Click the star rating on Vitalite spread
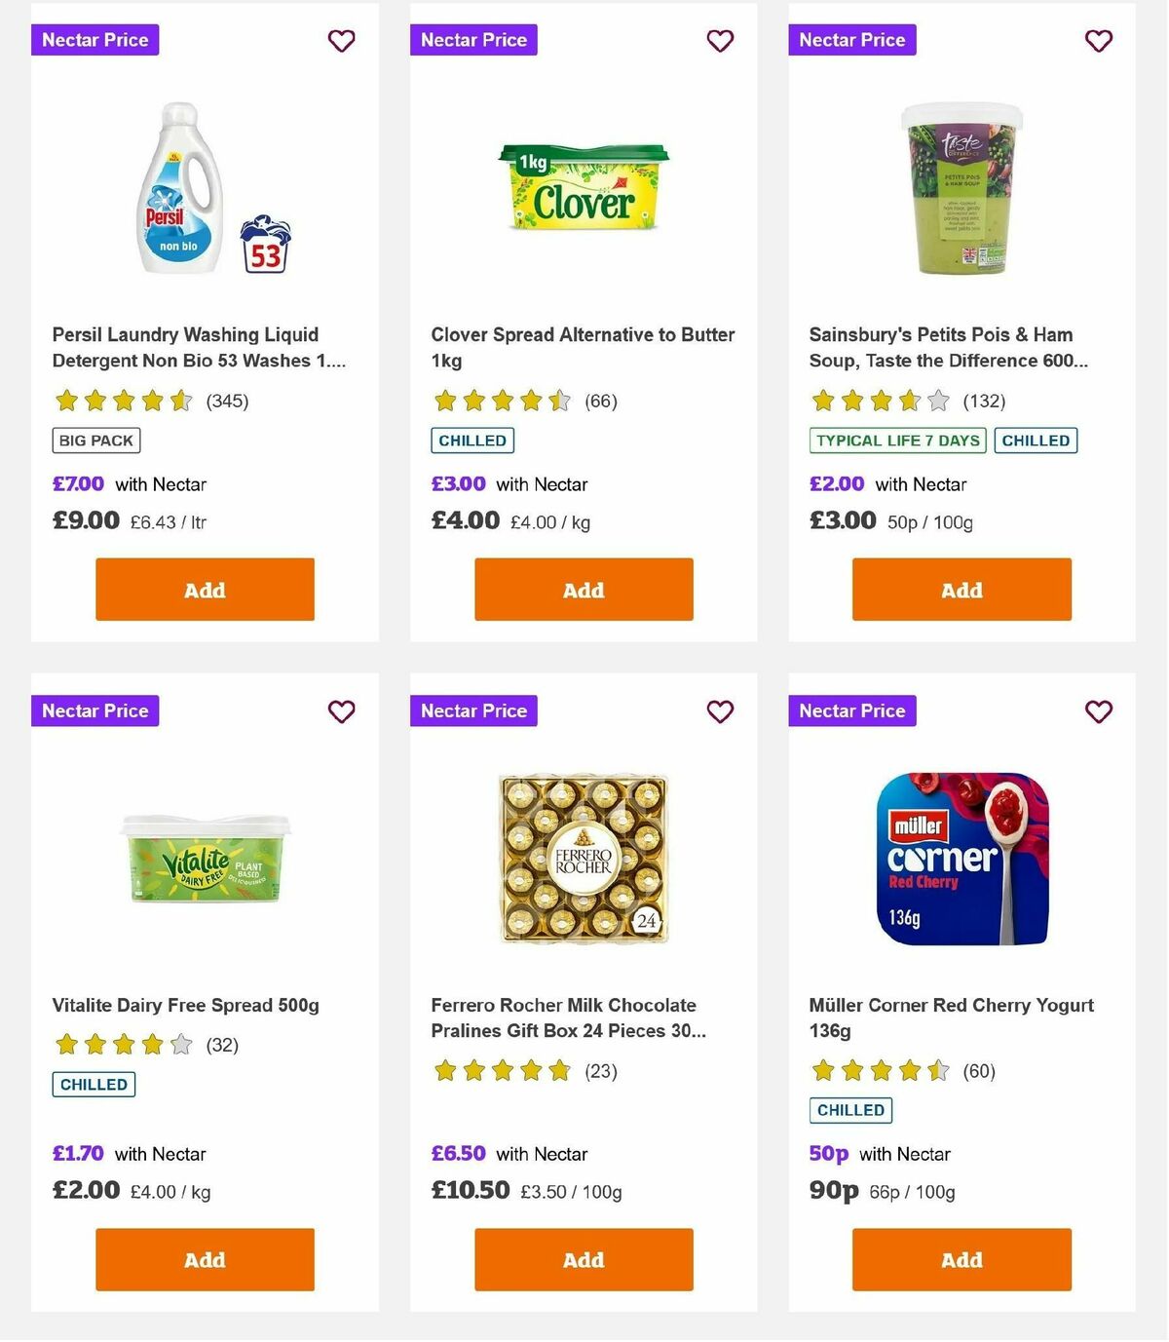 click(121, 1044)
